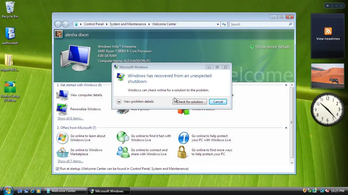Click arrow after Control Panel in breadcrumb
The width and height of the screenshot is (348, 195).
(107, 24)
